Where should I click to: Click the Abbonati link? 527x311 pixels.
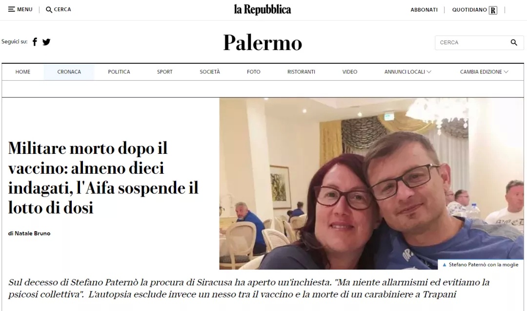424,10
